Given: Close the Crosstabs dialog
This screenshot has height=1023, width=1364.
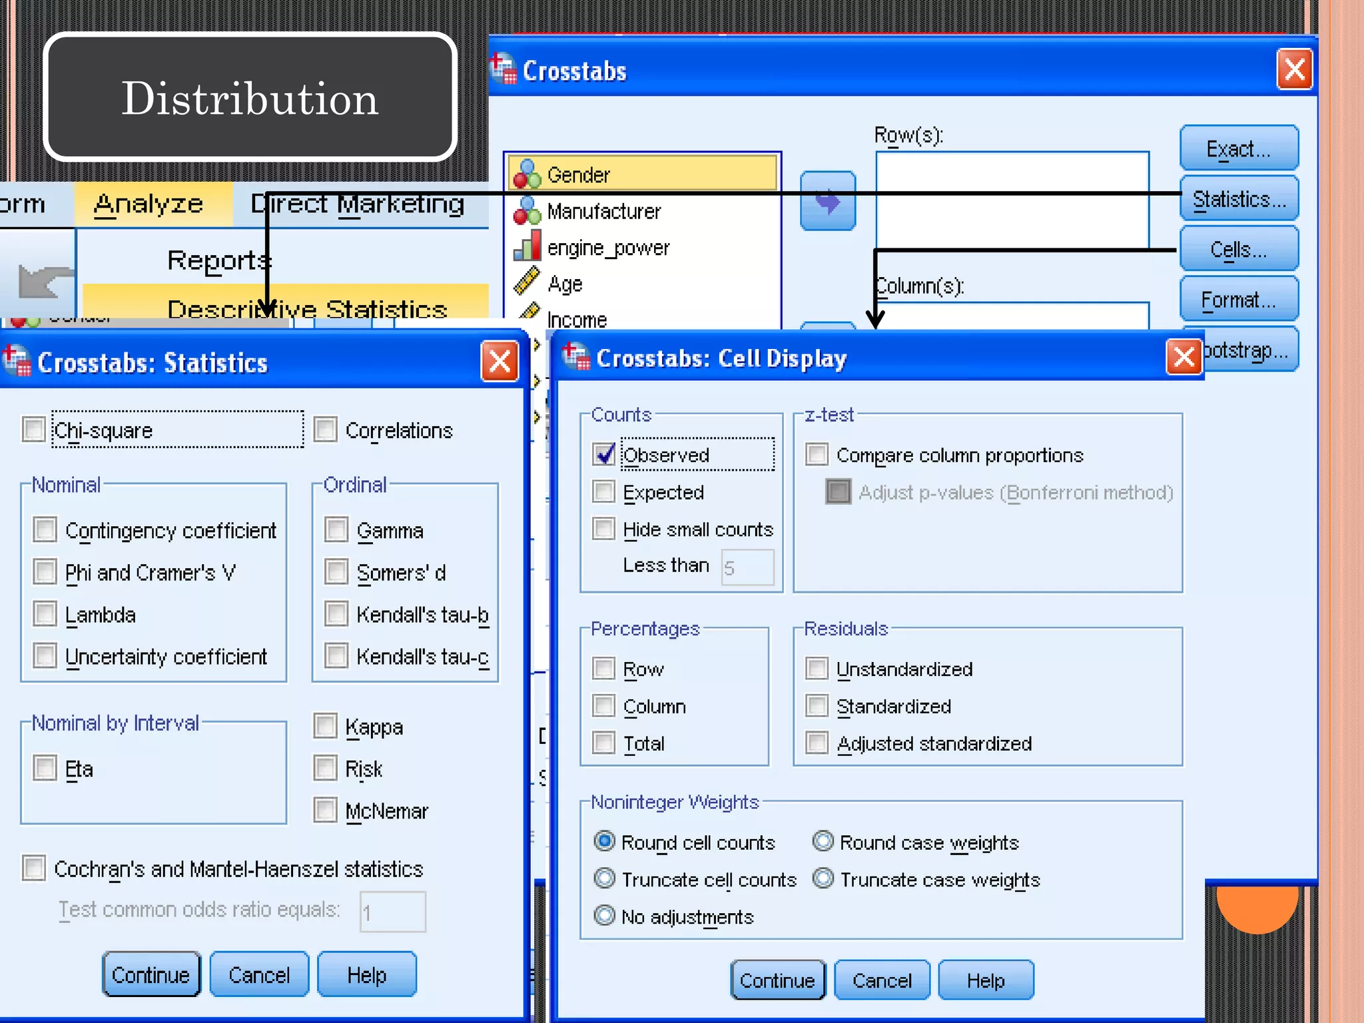Looking at the screenshot, I should coord(1294,69).
